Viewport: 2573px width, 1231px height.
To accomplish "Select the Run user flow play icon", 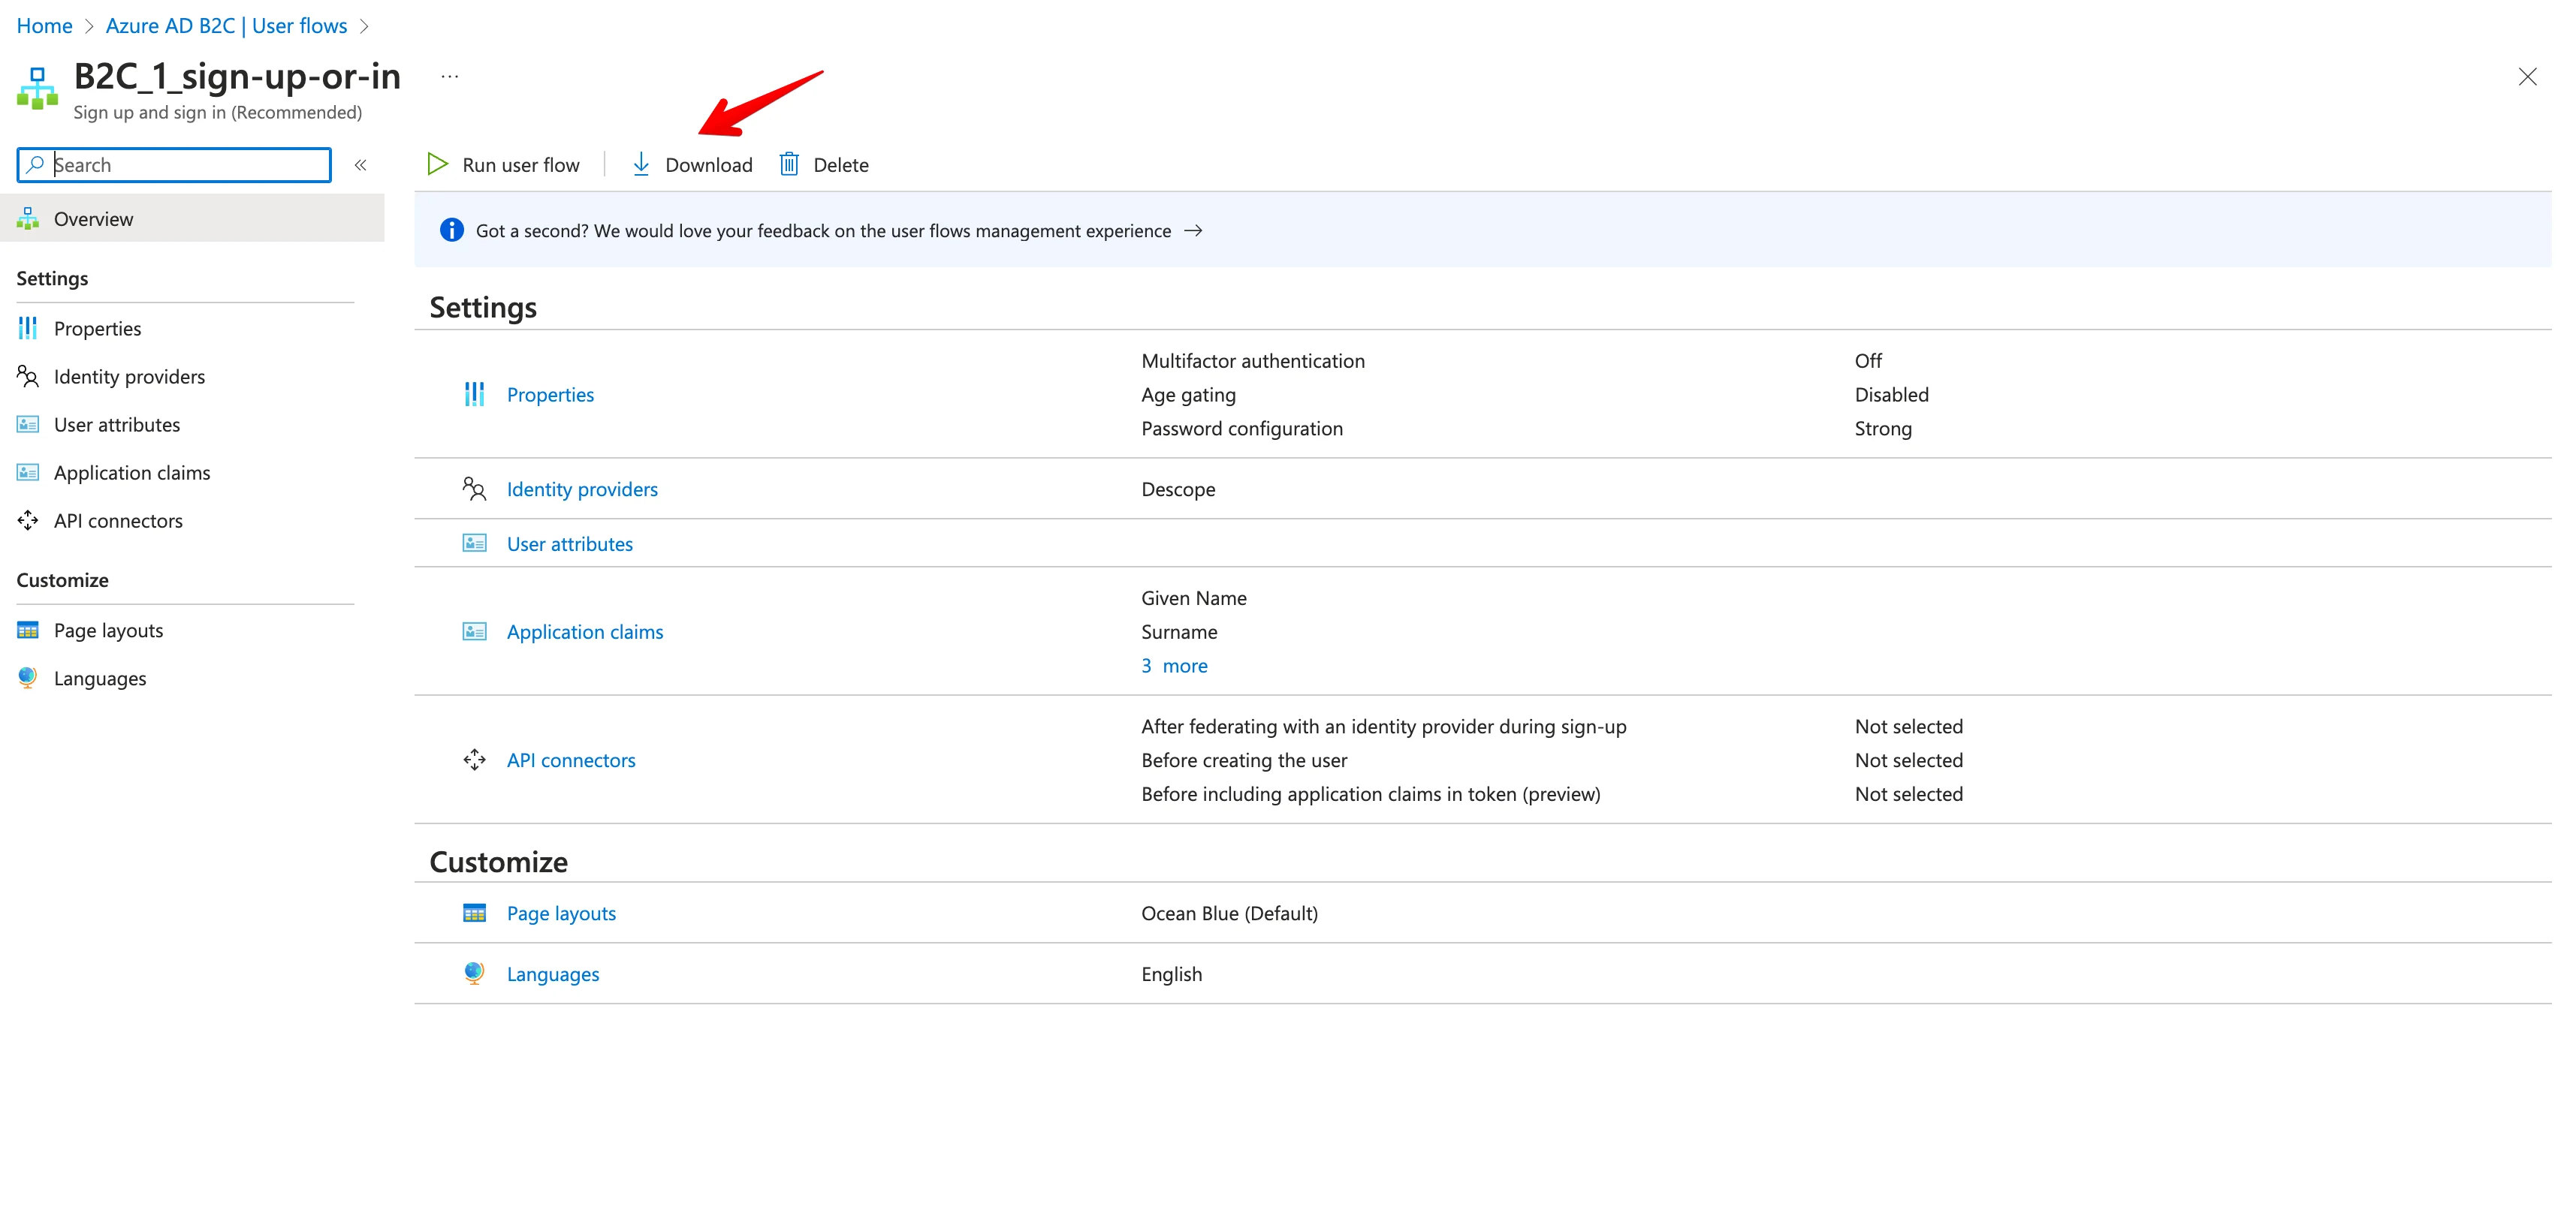I will (436, 164).
